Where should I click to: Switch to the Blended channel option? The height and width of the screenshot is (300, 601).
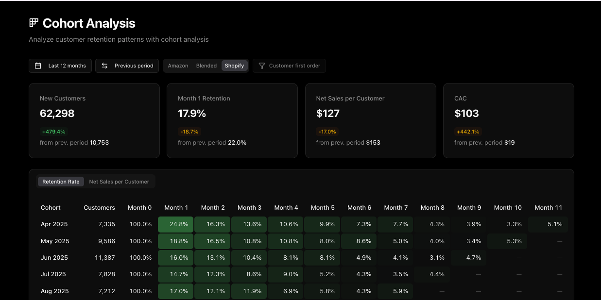coord(206,66)
